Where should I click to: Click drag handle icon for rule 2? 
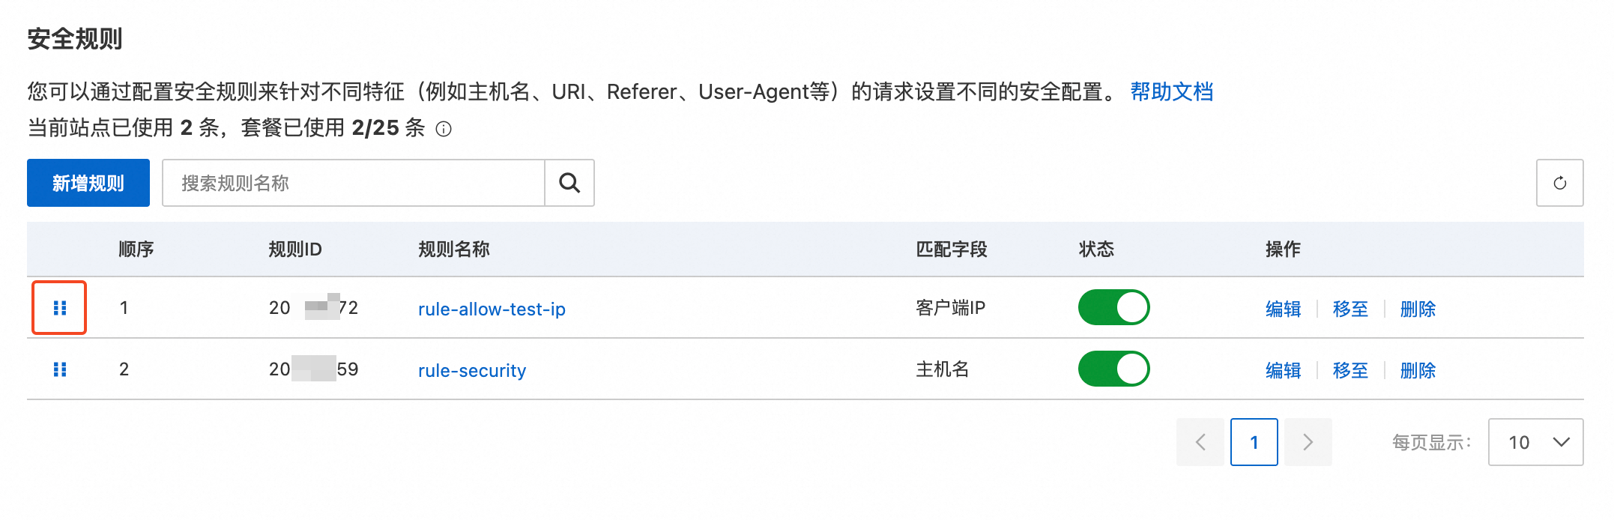pos(60,369)
